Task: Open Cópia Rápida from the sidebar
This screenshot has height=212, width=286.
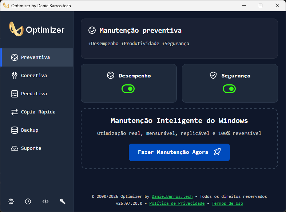Action: click(x=37, y=112)
